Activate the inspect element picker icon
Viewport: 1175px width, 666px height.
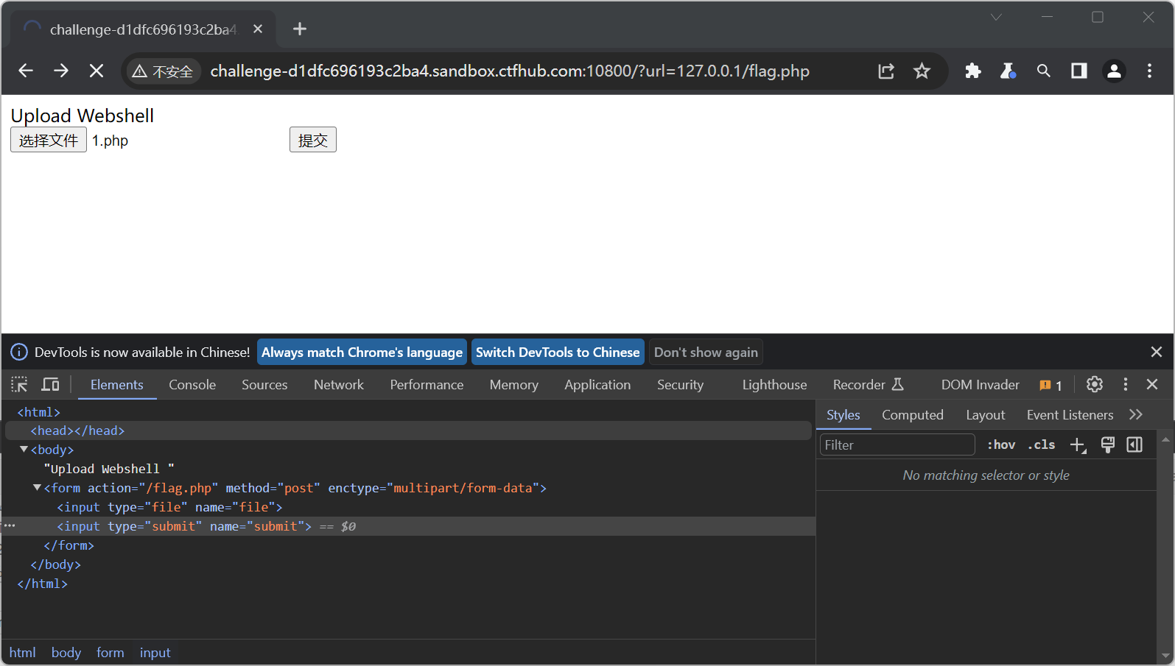19,384
